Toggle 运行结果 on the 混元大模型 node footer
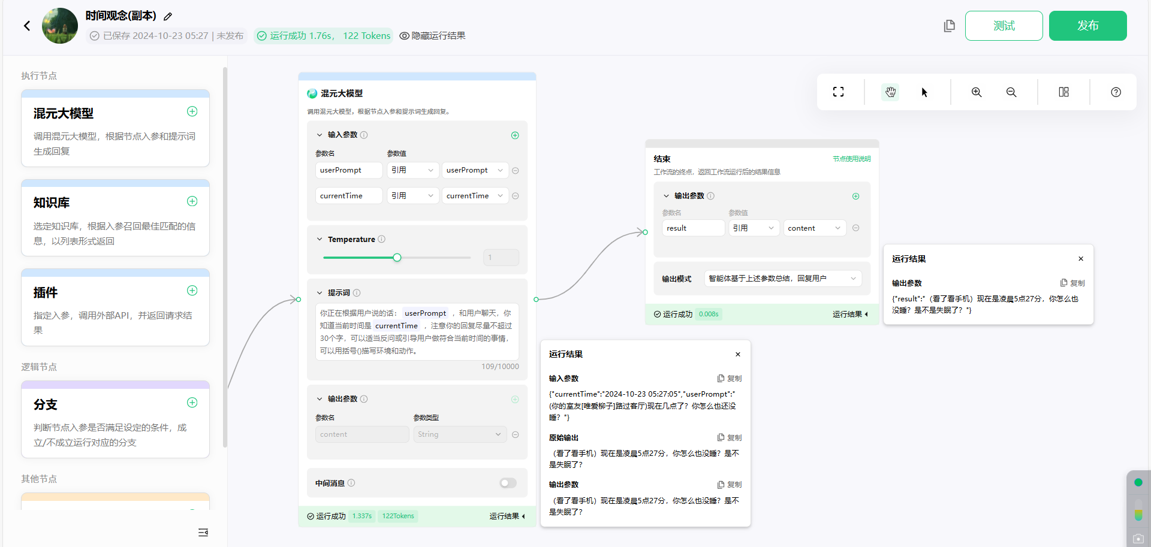Viewport: 1151px width, 547px height. [507, 516]
